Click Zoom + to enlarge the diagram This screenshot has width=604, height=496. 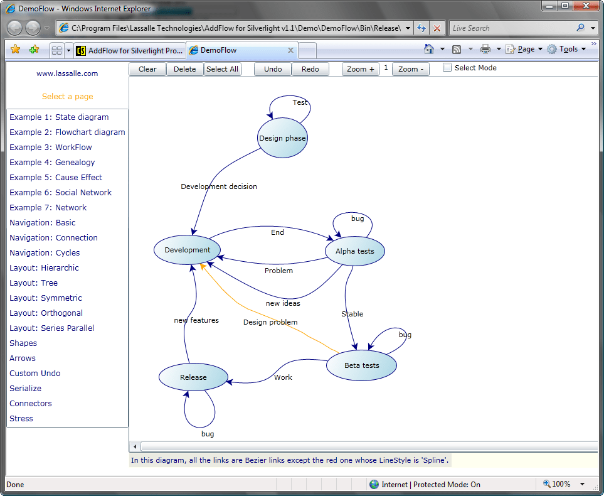359,69
